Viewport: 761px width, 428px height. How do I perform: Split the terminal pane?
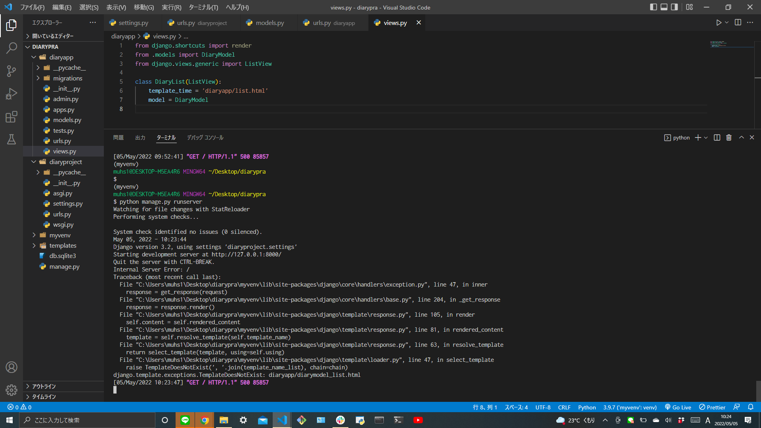click(717, 138)
